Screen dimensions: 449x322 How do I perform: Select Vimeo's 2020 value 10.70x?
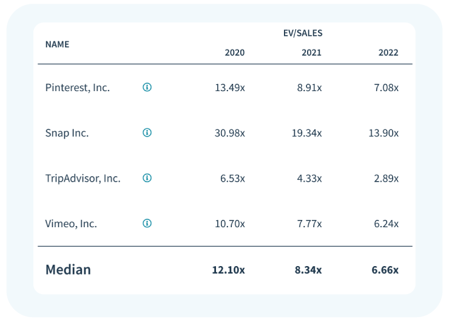(229, 224)
